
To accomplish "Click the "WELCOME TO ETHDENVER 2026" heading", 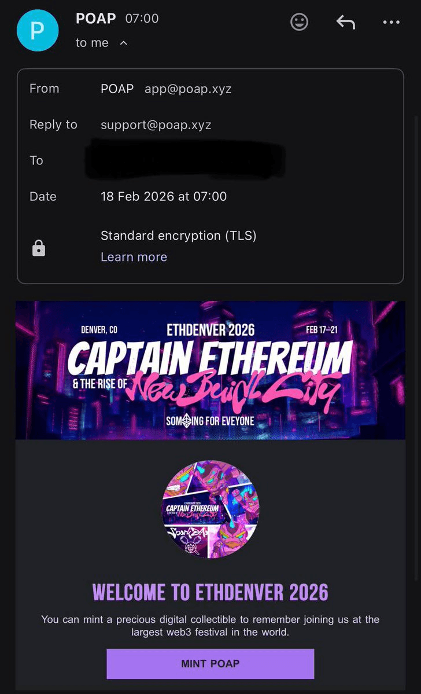I will pyautogui.click(x=210, y=592).
